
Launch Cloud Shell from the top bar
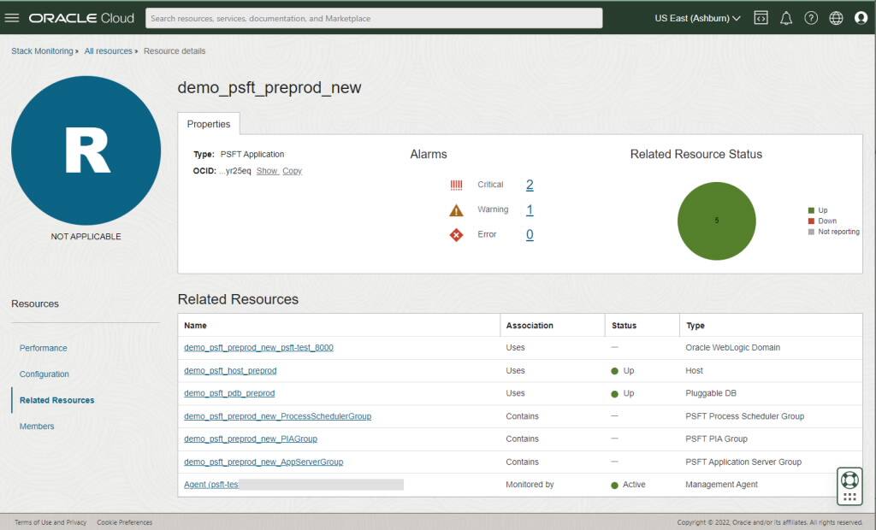(761, 17)
